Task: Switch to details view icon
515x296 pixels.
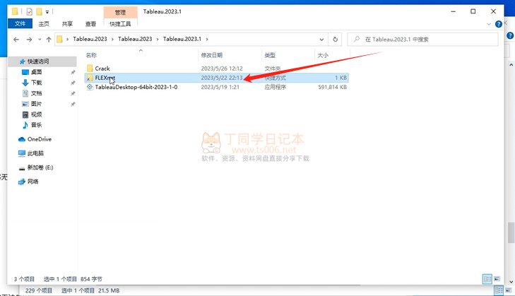Action: click(x=487, y=279)
